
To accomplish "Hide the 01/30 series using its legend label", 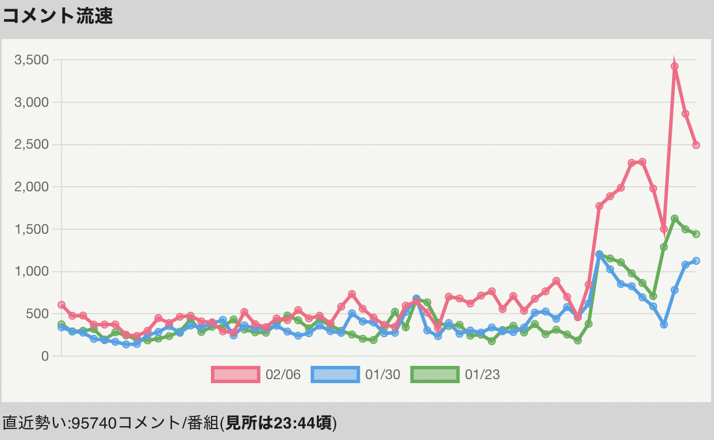I will pyautogui.click(x=382, y=375).
